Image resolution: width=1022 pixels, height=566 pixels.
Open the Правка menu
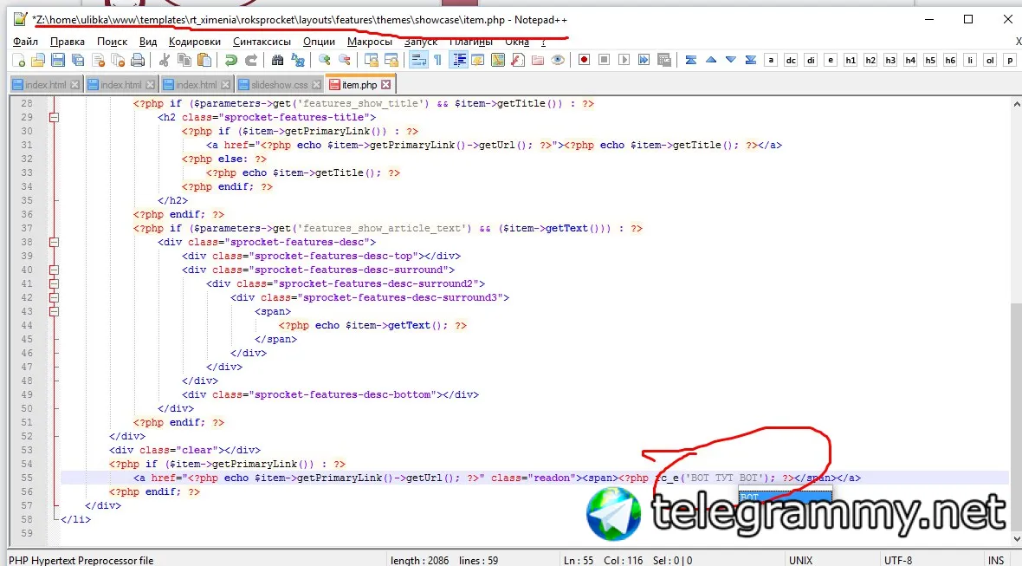pyautogui.click(x=68, y=42)
